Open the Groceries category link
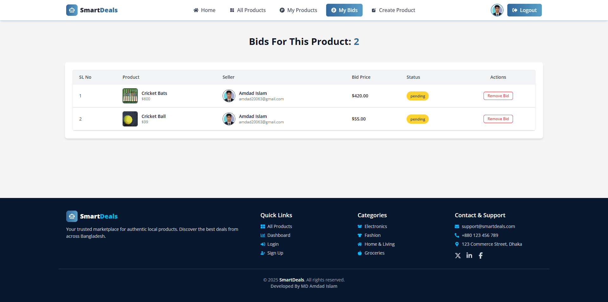The image size is (608, 302). coord(374,253)
